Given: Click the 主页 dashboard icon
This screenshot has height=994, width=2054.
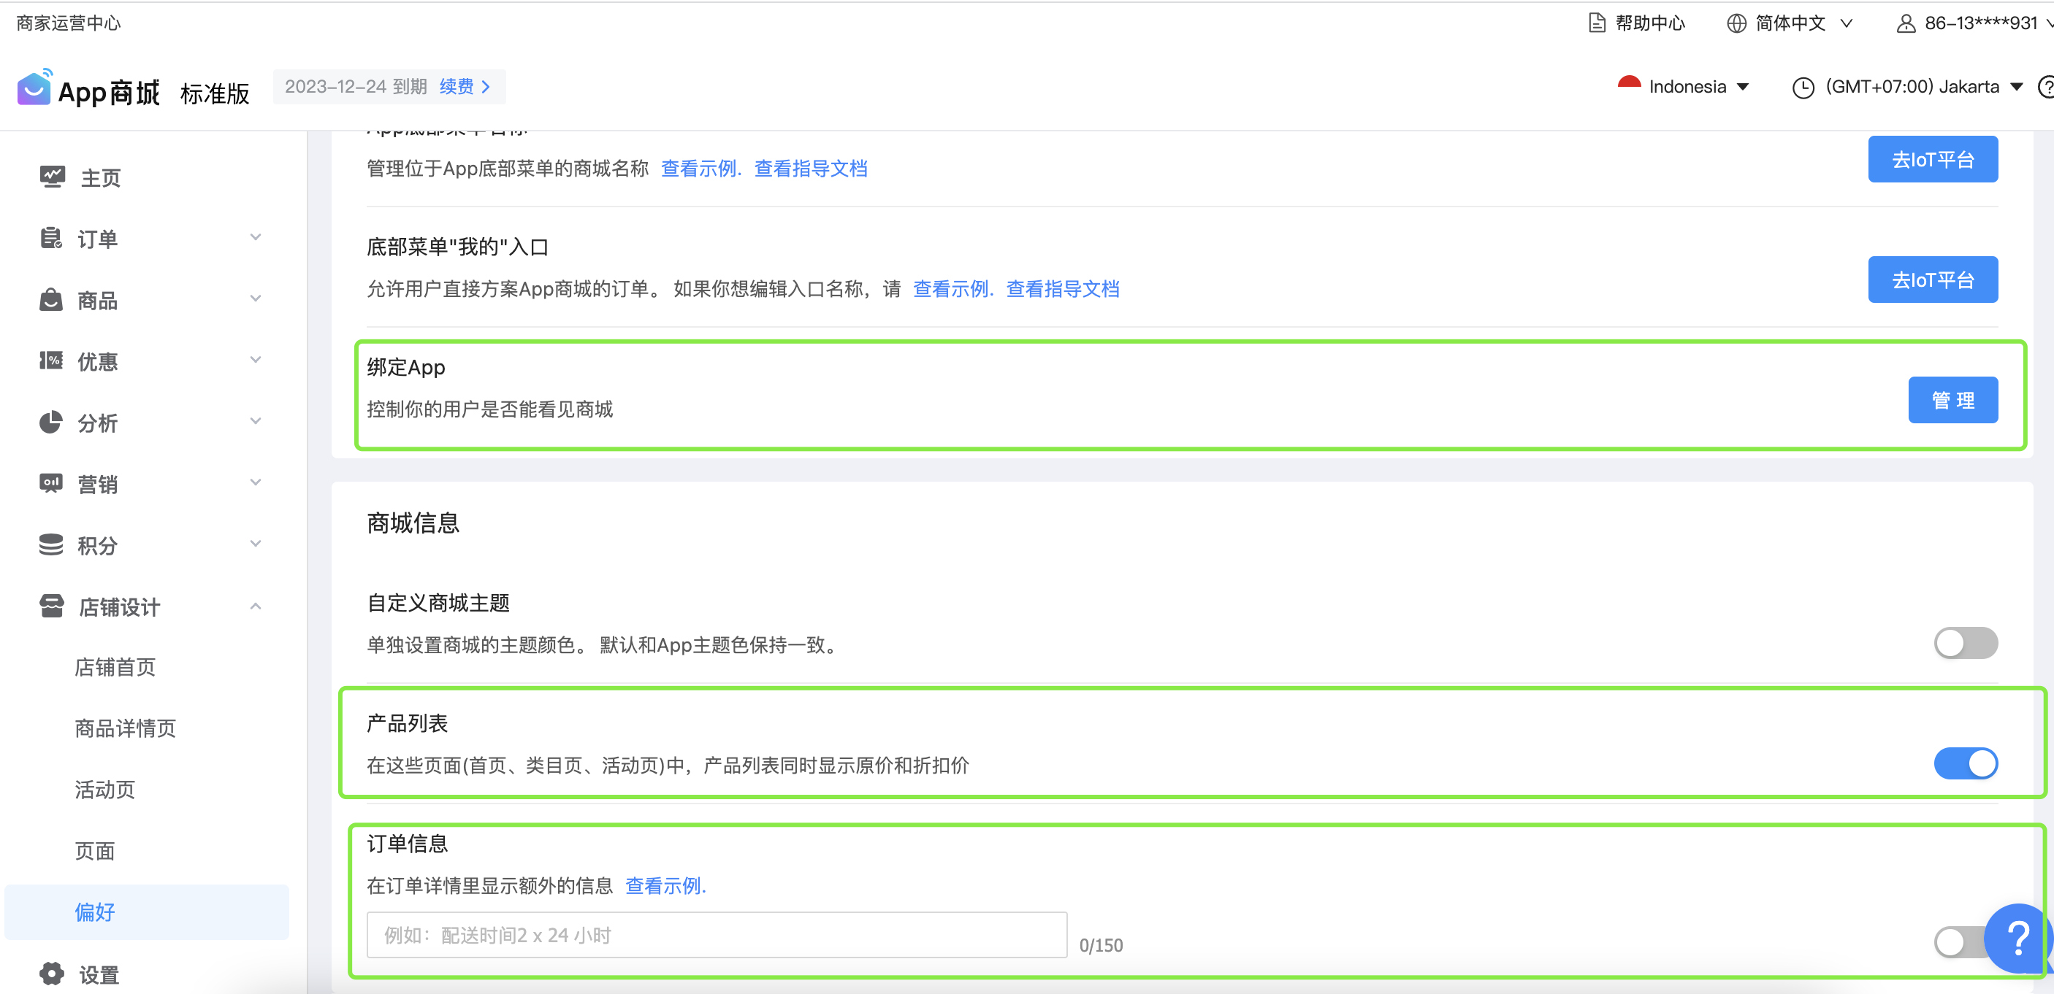Looking at the screenshot, I should pyautogui.click(x=53, y=177).
